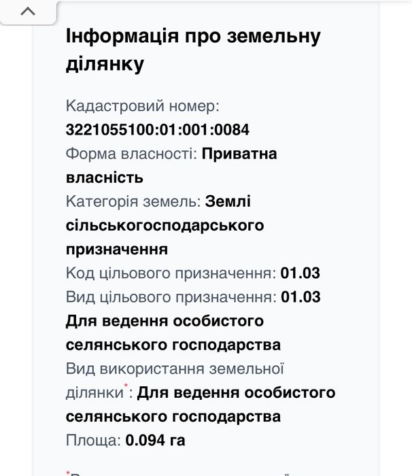Screen dimensions: 412x476
Task: Click the "Вид цільового призначення:" label
Action: pos(171,297)
